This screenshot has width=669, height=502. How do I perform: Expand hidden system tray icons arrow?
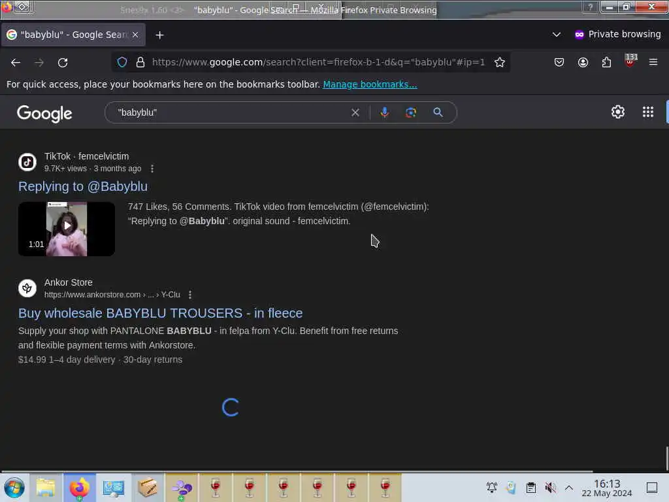569,487
